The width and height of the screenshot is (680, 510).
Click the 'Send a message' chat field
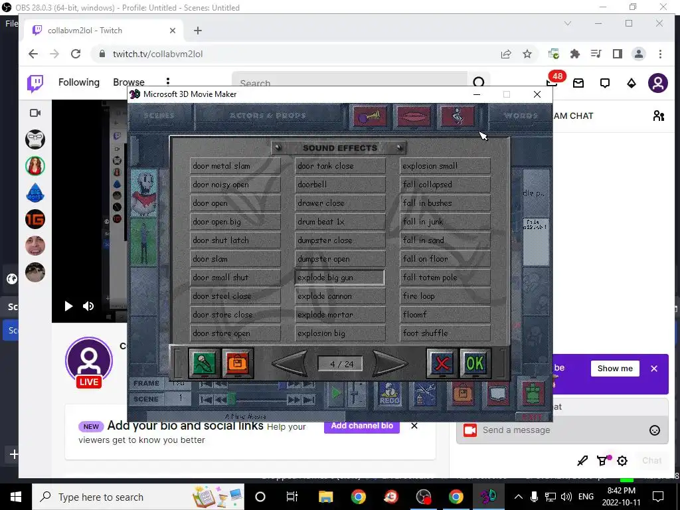pos(562,430)
